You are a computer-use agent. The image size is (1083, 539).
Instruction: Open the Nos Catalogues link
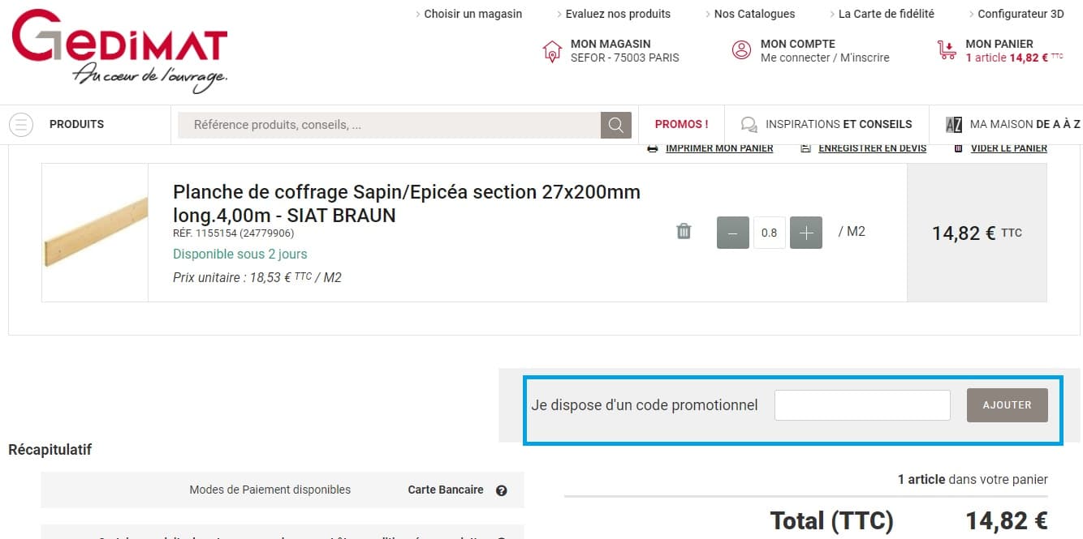(x=754, y=14)
